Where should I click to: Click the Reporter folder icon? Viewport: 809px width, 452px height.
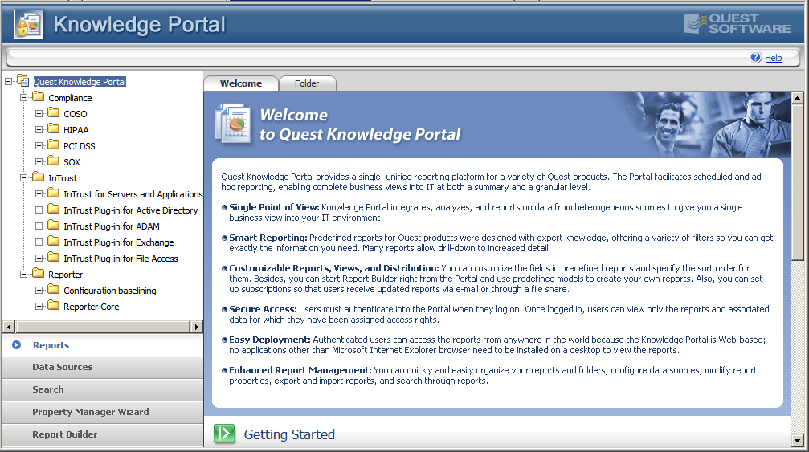point(39,273)
